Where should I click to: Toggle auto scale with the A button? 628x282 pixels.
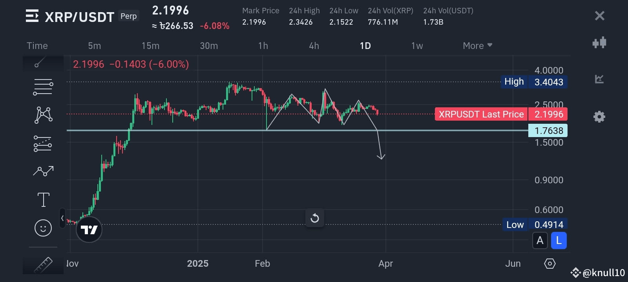tap(540, 240)
